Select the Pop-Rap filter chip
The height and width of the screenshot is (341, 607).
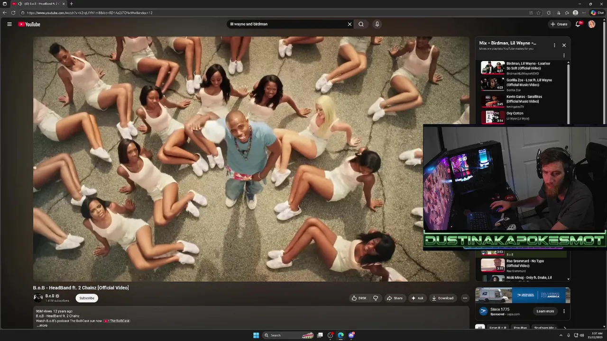[520, 328]
